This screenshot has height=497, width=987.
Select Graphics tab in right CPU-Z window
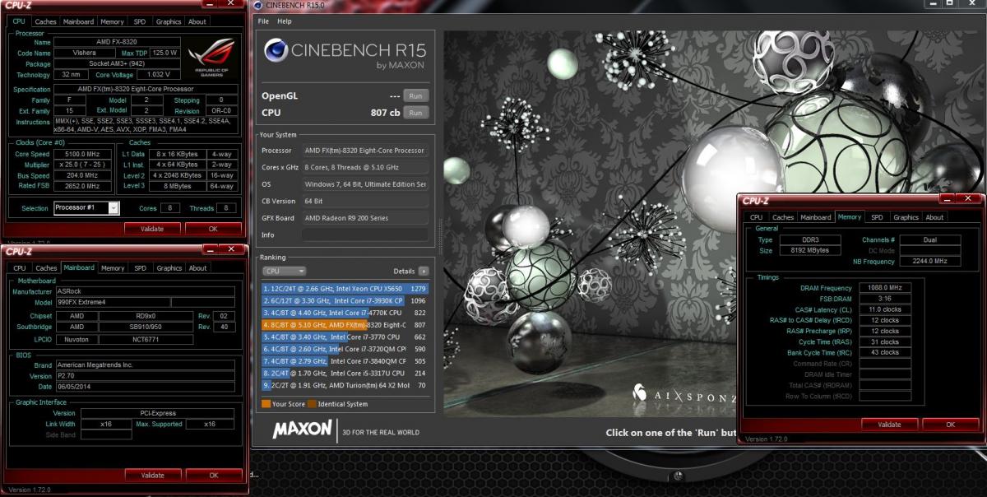tap(906, 217)
